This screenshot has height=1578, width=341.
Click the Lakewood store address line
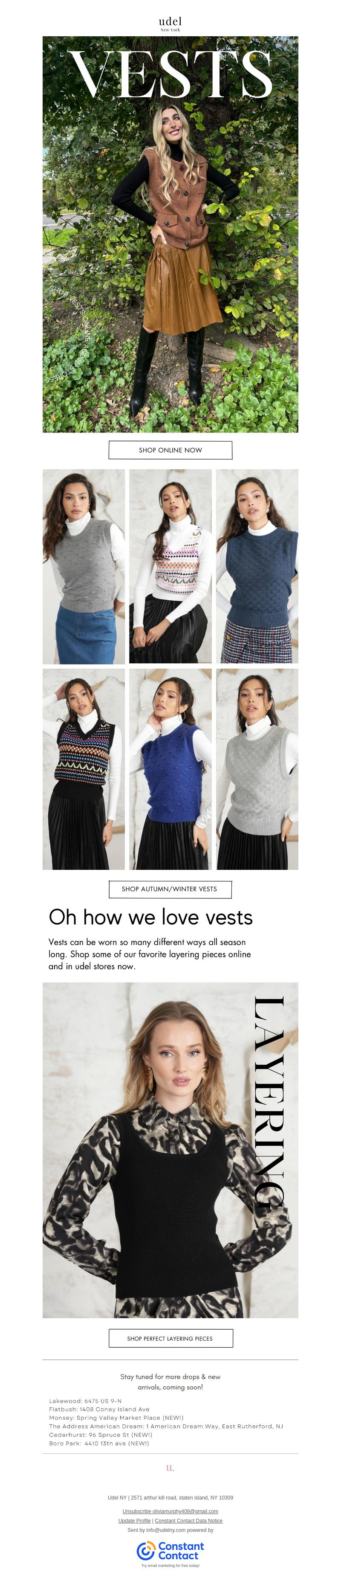click(85, 1401)
